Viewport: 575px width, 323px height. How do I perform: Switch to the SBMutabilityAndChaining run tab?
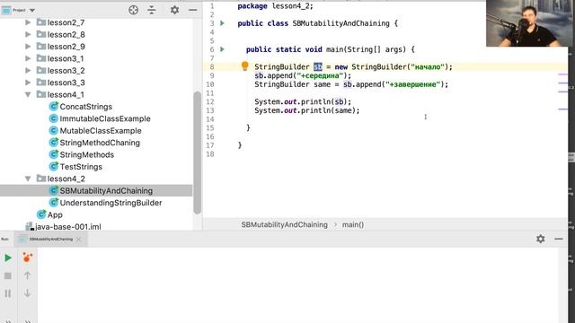click(x=51, y=240)
